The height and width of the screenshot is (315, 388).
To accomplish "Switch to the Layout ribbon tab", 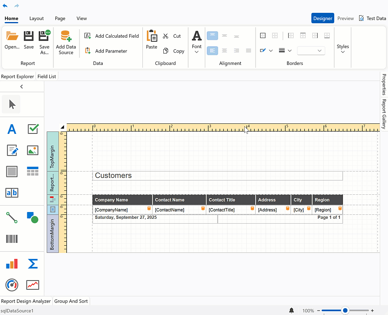I will pos(37,18).
